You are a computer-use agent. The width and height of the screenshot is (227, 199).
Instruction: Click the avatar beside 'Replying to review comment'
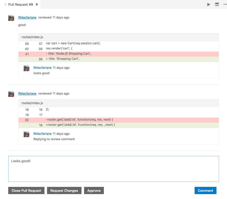coord(26,134)
